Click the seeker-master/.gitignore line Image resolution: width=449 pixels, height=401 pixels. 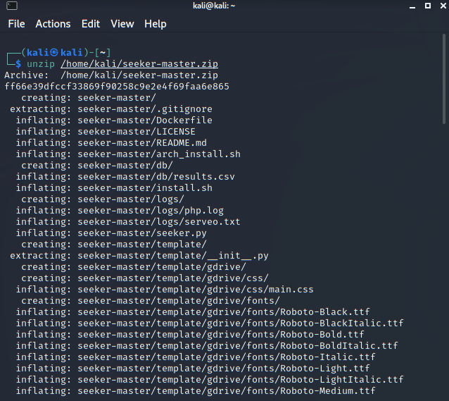(x=111, y=109)
